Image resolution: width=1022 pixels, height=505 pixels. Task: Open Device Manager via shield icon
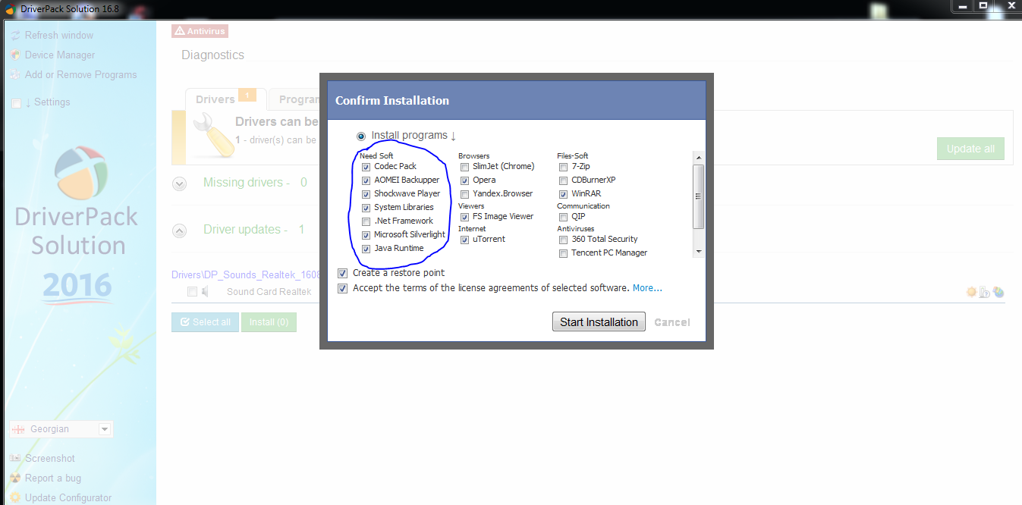15,55
